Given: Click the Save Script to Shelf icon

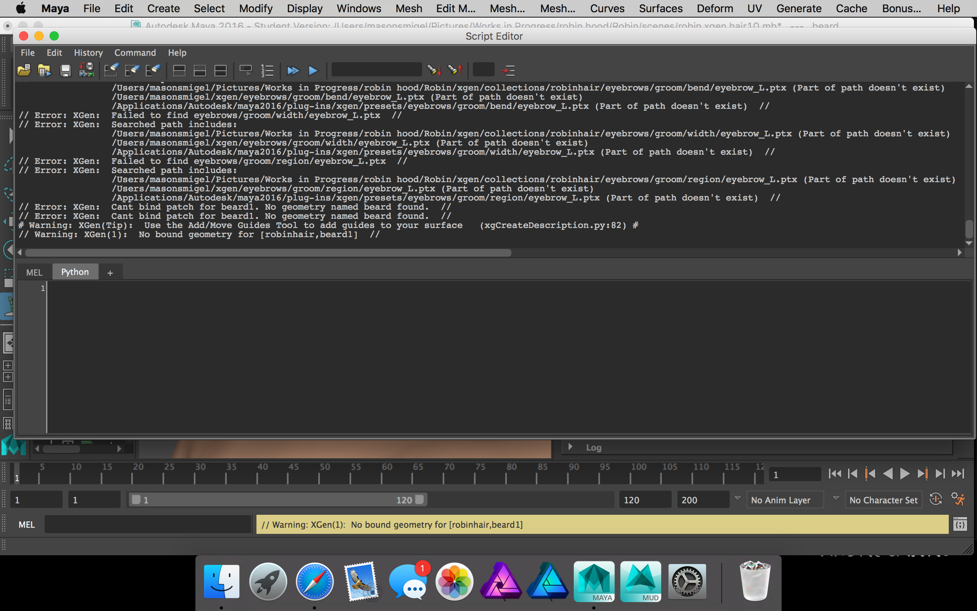Looking at the screenshot, I should tap(86, 70).
